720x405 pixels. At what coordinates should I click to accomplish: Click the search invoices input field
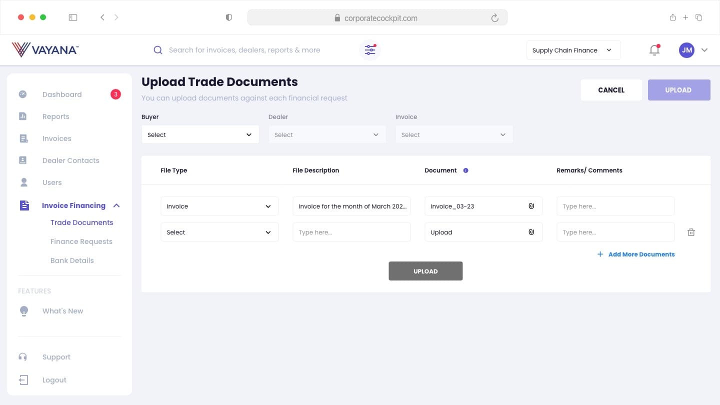(244, 50)
